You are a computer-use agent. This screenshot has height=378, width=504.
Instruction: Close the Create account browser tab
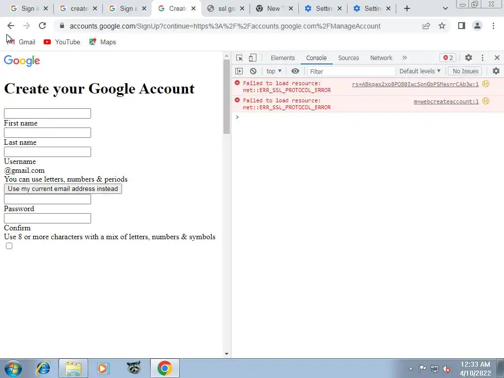(x=193, y=9)
